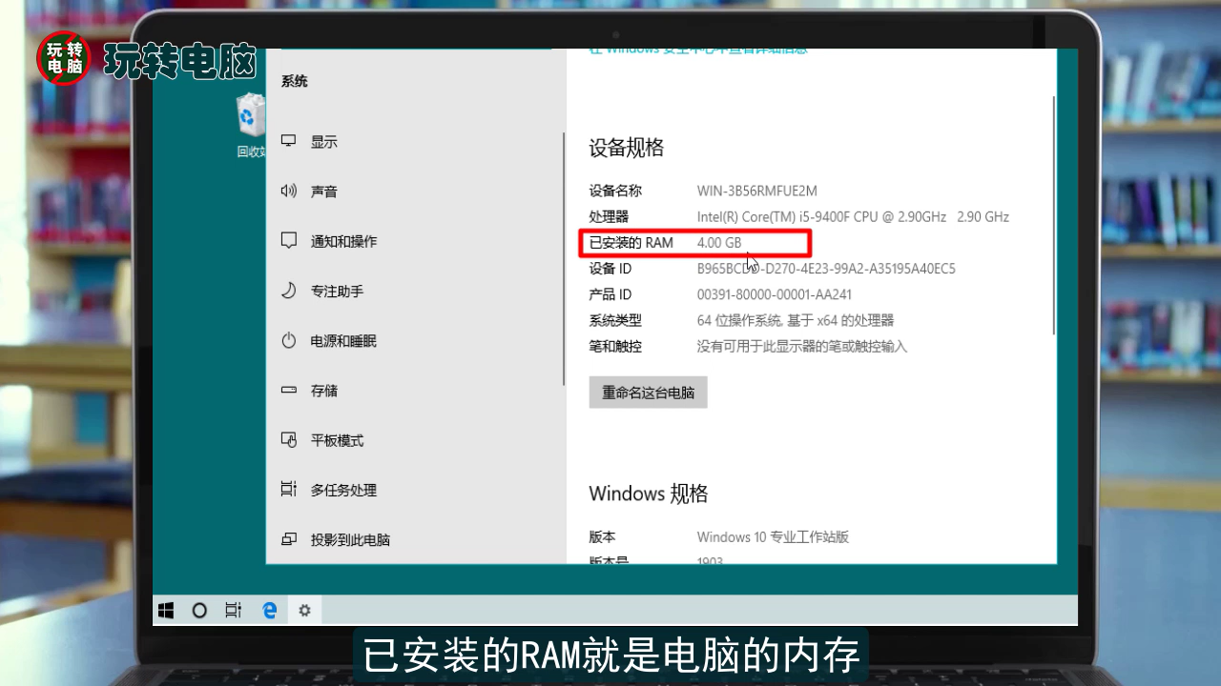Select the Windows 10 专业工作站版 edition text
Image resolution: width=1221 pixels, height=686 pixels.
(x=773, y=537)
